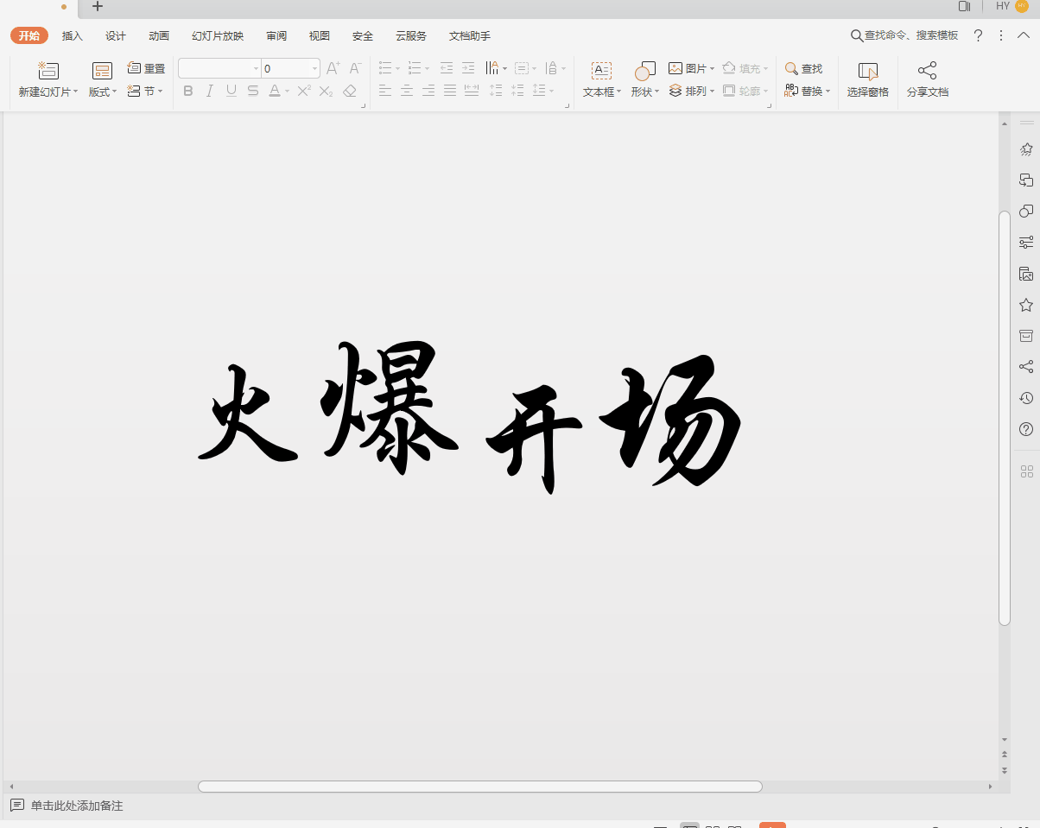Open the Animation (动画) tab
Viewport: 1040px width, 828px height.
(159, 36)
